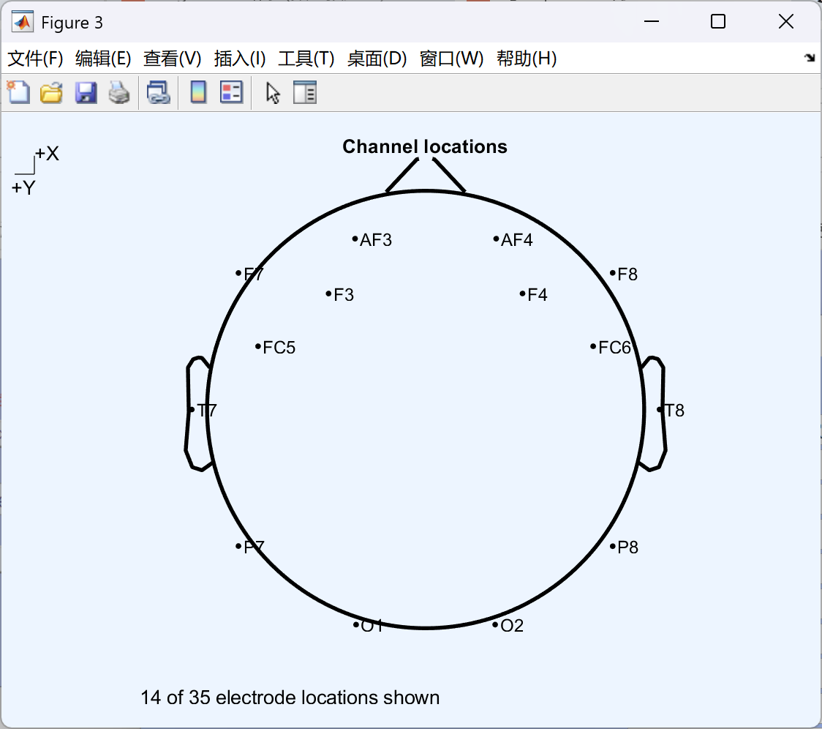Select the P8 electrode label
The height and width of the screenshot is (729, 822).
[x=627, y=547]
